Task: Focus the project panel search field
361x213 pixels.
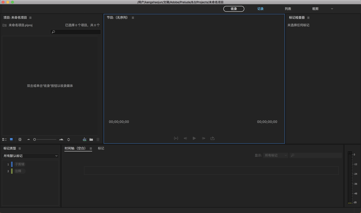Action: point(76,32)
